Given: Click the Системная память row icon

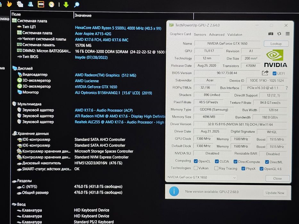Looking at the screenshot, I should pyautogui.click(x=20, y=45).
